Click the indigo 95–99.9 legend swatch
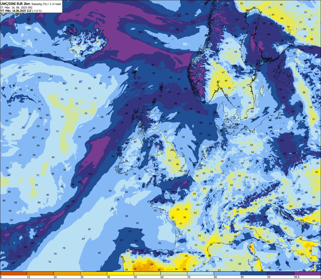The width and height of the screenshot is (321, 279). 281,273
